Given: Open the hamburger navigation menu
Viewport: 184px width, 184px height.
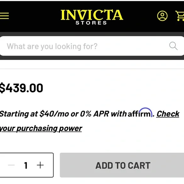Looking at the screenshot, I should click(x=4, y=16).
